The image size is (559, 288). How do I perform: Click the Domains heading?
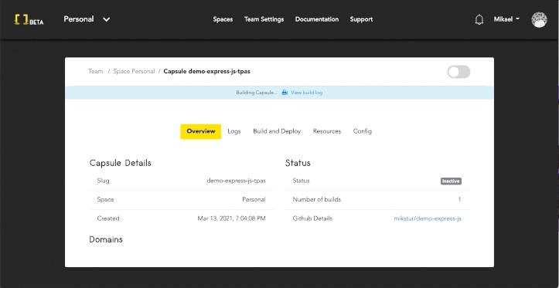[106, 239]
